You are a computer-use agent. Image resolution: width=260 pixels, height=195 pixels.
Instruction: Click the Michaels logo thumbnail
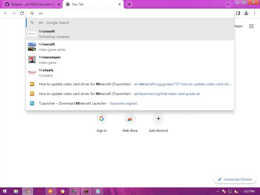click(x=32, y=73)
